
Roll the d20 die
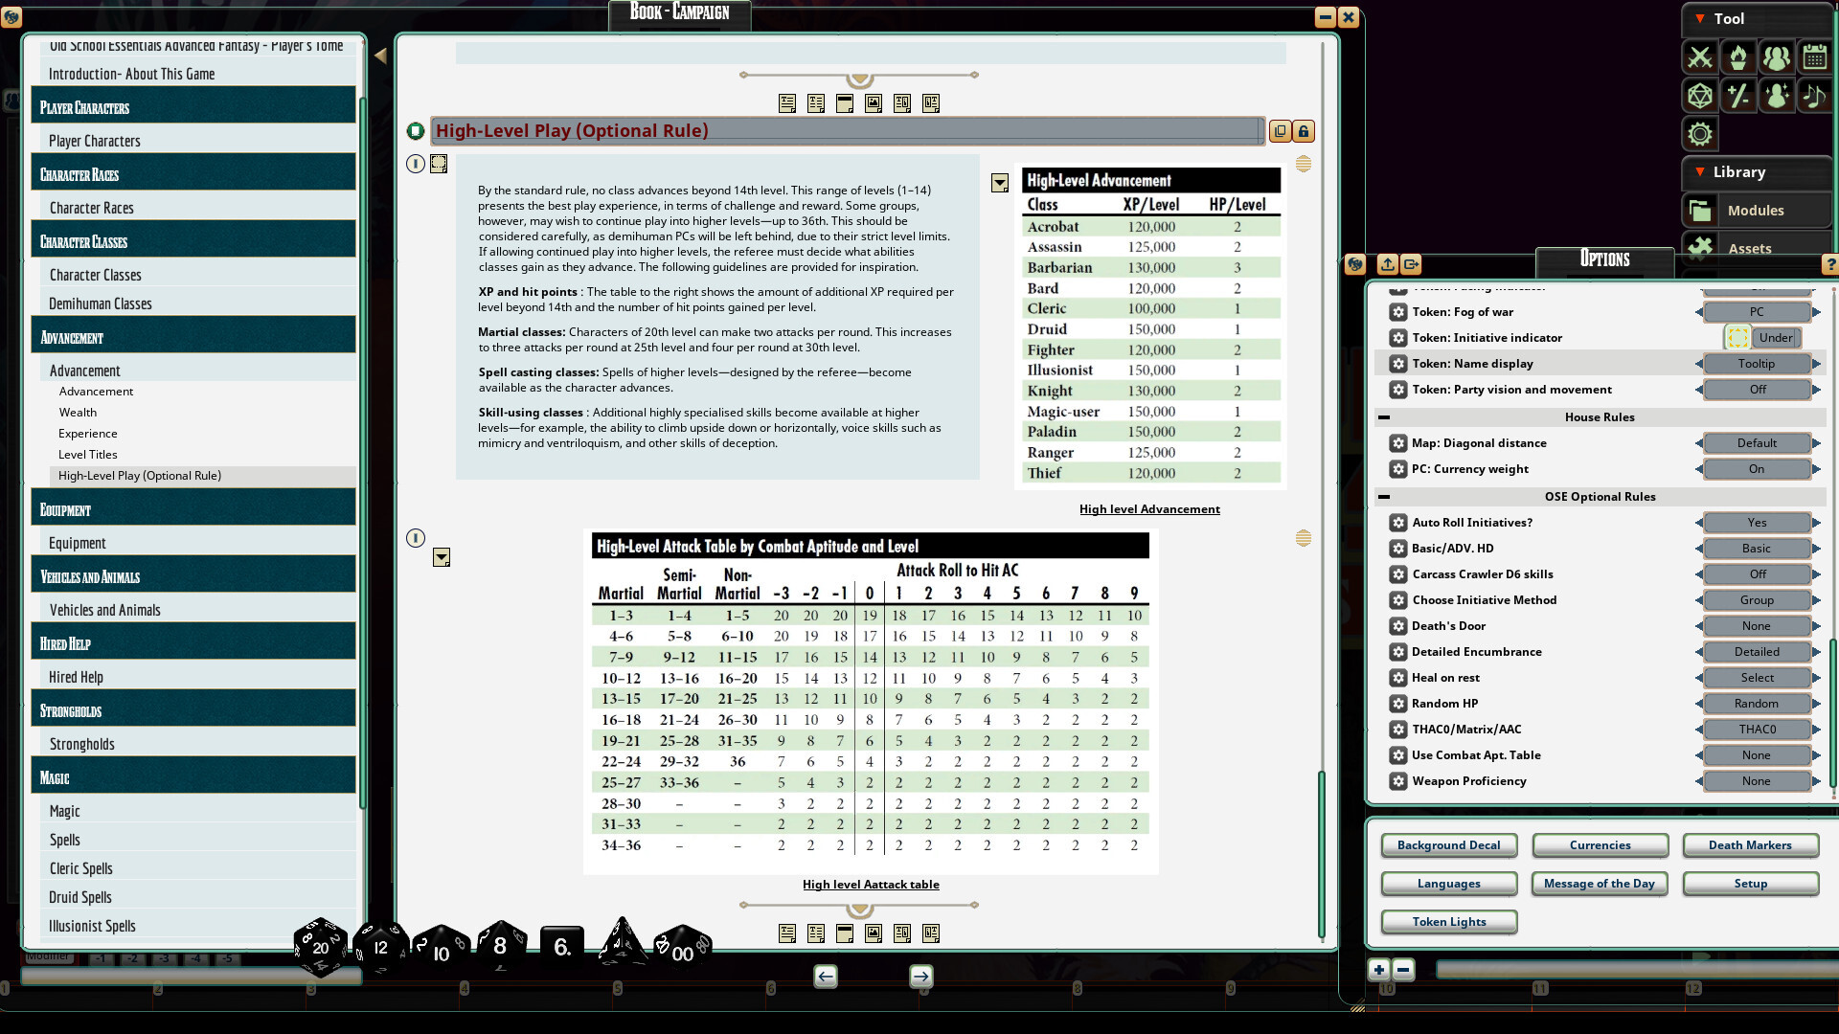click(321, 947)
